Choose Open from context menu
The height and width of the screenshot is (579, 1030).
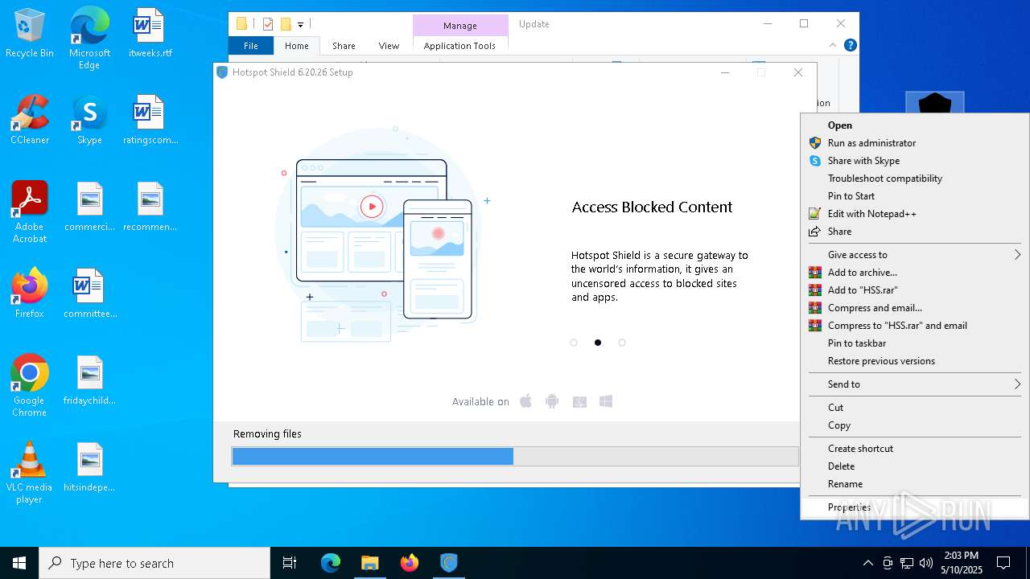[915, 125]
